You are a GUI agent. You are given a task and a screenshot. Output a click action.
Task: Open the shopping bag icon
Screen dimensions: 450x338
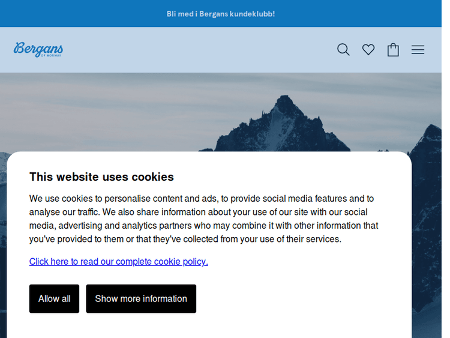tap(393, 50)
